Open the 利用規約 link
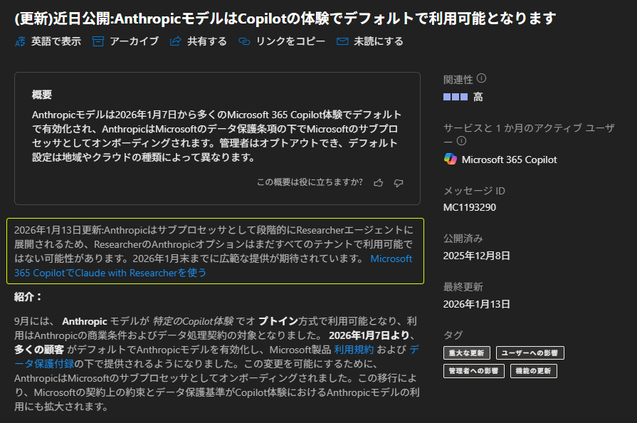Viewport: 637px width, 423px height. [354, 349]
